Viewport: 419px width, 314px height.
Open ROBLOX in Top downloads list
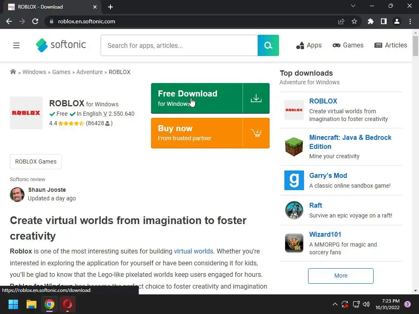pos(323,101)
